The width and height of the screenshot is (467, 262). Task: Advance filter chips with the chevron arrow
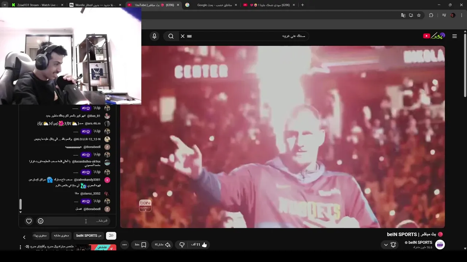coord(24,237)
